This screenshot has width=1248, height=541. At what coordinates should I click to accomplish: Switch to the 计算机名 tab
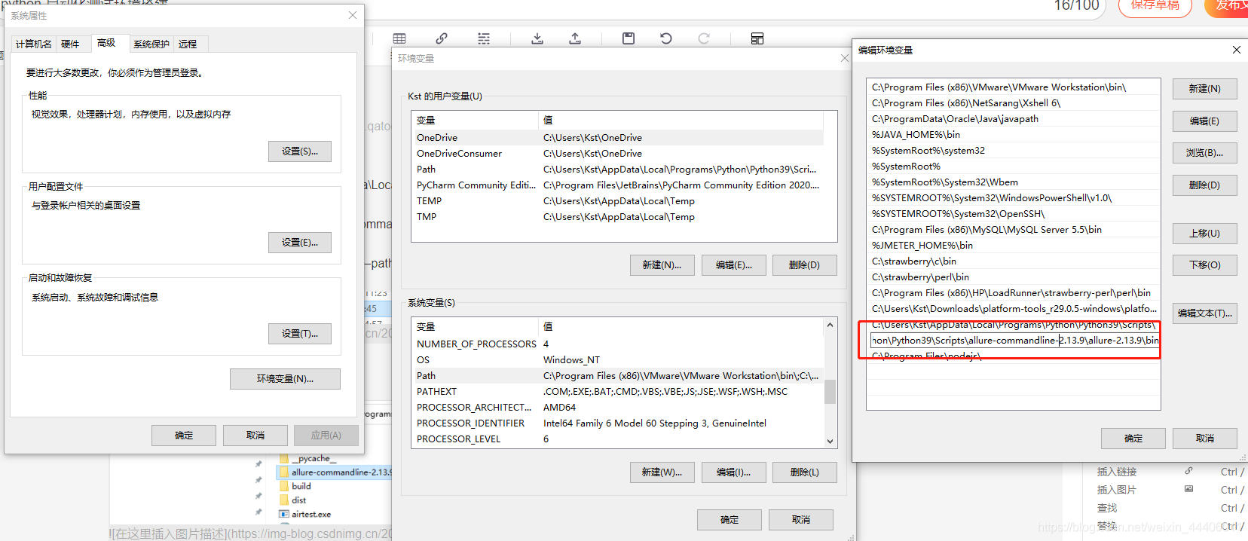point(34,44)
